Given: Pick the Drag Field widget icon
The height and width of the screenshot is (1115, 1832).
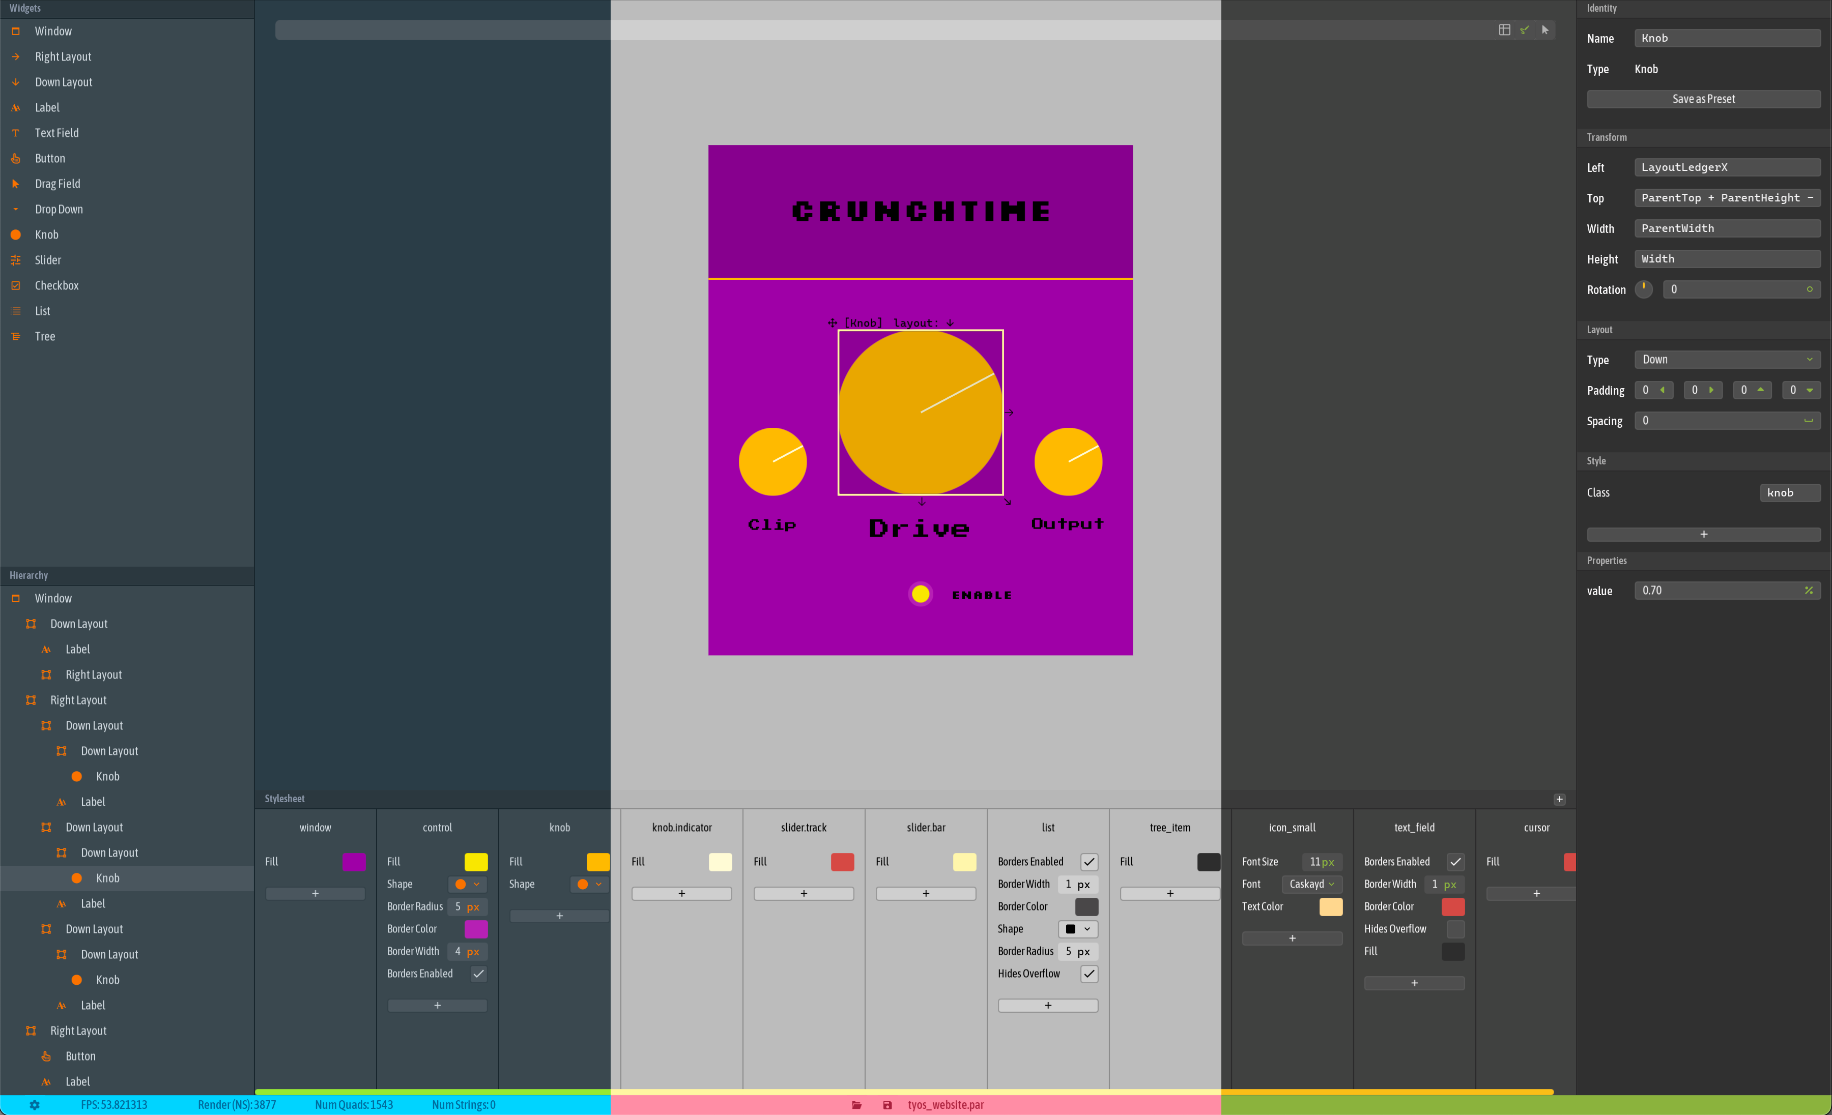Looking at the screenshot, I should pos(16,184).
